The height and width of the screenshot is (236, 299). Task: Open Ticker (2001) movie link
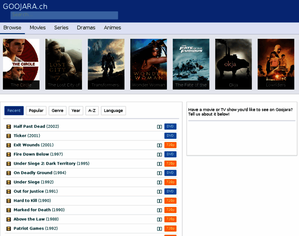point(27,136)
